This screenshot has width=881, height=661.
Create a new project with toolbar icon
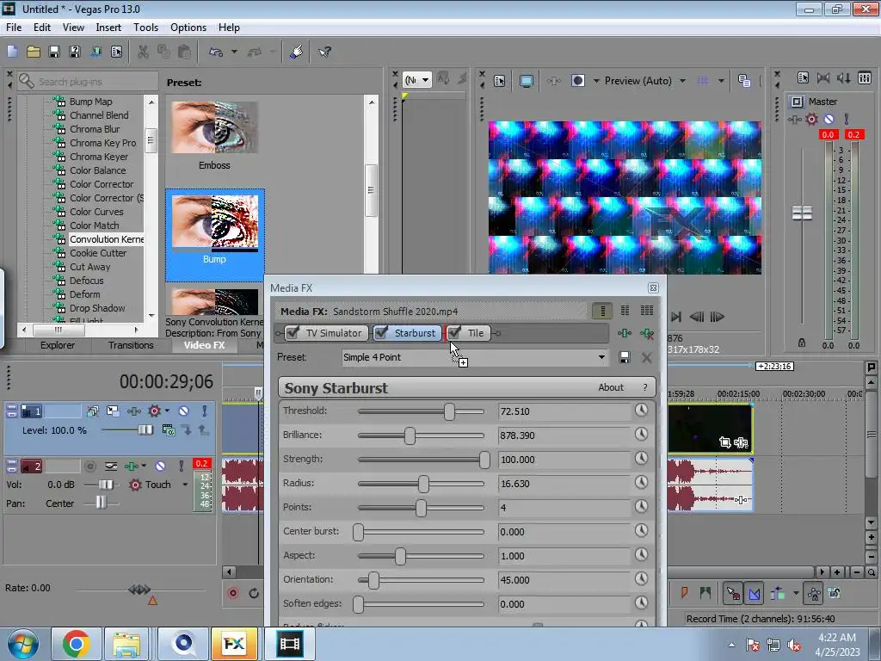(12, 52)
